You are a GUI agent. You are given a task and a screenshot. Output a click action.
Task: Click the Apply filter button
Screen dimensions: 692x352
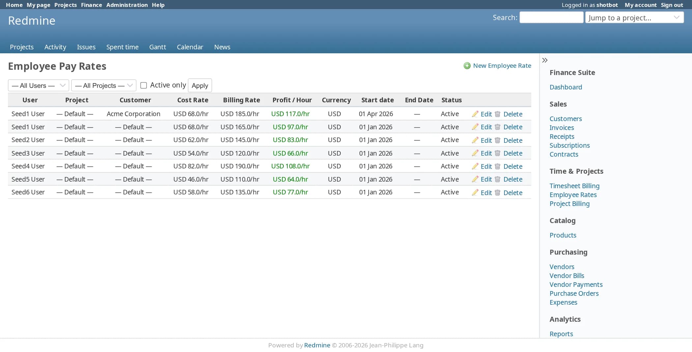coord(200,86)
